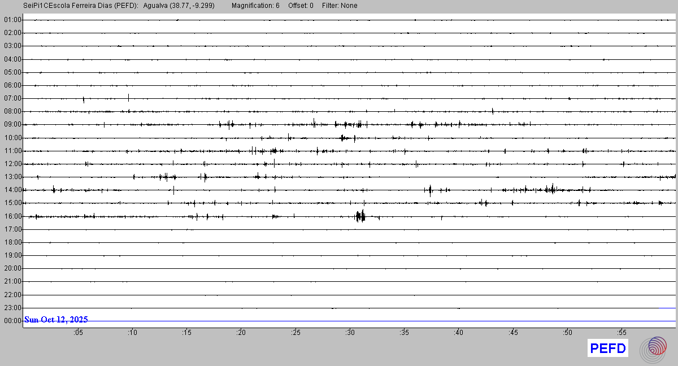Click the 12:00 hour trace label

click(x=12, y=164)
